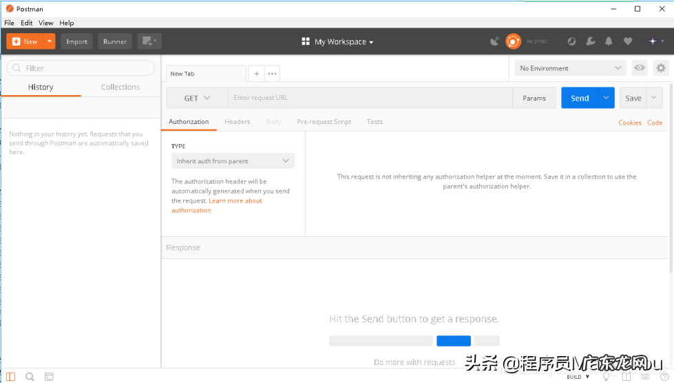
Task: Expand the Inherit auth from parent dropdown
Action: point(233,161)
